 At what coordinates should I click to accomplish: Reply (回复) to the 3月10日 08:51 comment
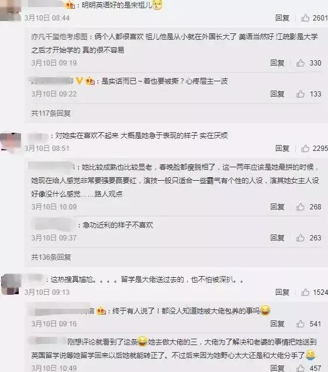[x=282, y=149]
